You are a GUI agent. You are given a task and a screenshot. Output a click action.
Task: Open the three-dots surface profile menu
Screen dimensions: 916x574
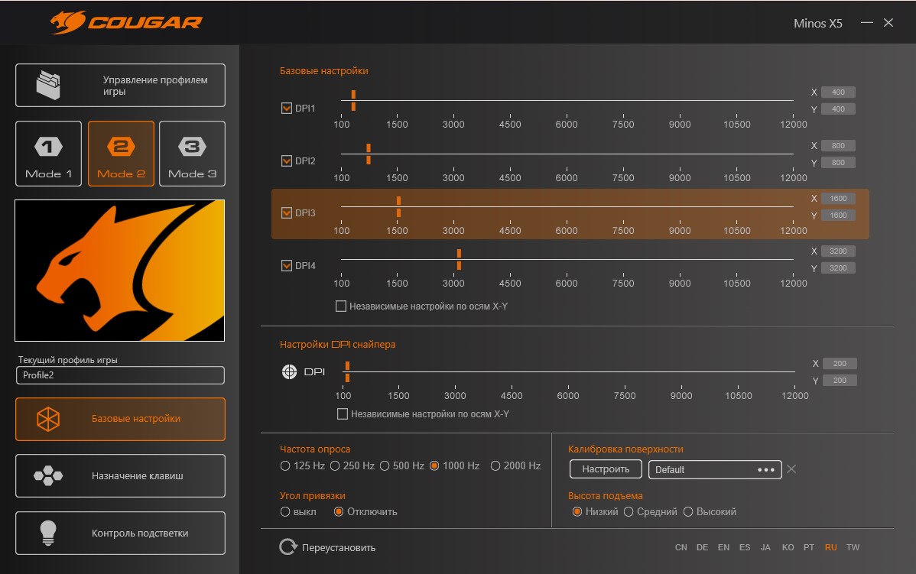click(x=766, y=469)
